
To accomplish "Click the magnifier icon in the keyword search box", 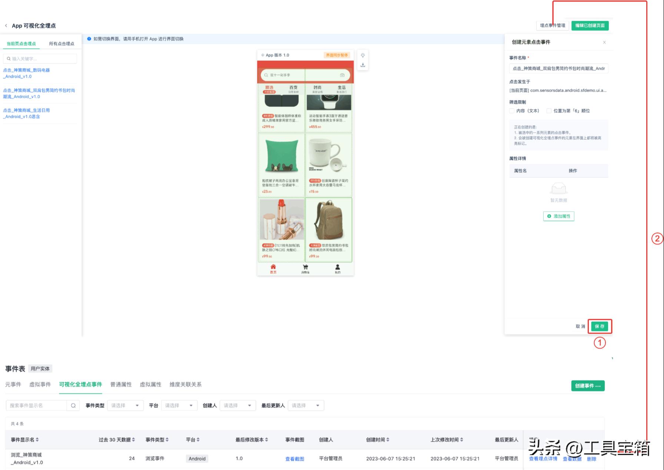I will 9,58.
